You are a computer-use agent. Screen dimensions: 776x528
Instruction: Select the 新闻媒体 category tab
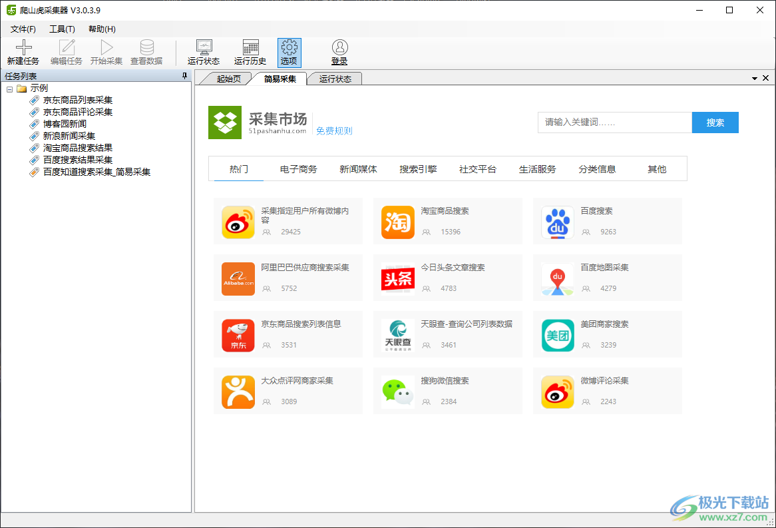[358, 169]
